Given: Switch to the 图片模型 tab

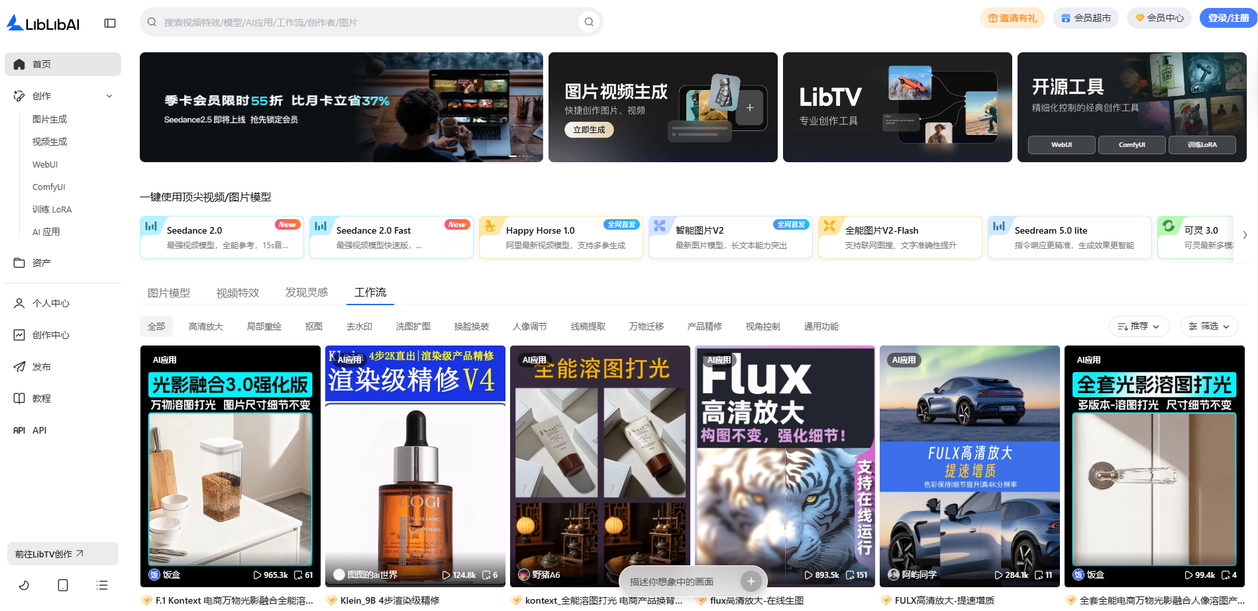Looking at the screenshot, I should click(169, 293).
